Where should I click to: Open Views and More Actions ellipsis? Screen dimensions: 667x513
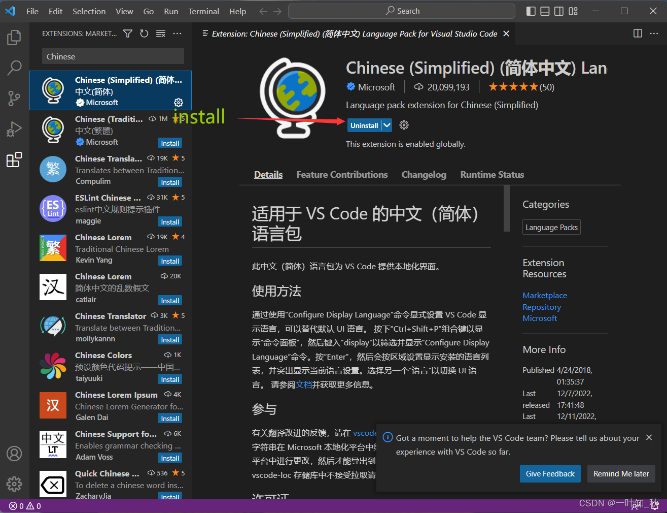click(177, 34)
